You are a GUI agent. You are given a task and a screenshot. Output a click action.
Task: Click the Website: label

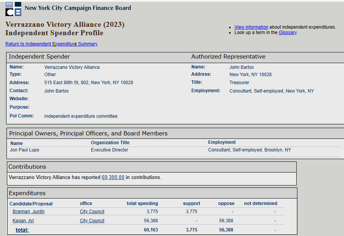19,99
